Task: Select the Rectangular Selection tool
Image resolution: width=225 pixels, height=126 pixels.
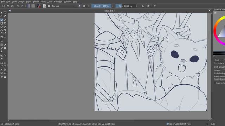Action: coord(1,63)
